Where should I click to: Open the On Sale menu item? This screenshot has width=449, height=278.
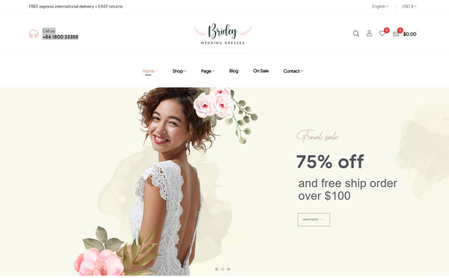pos(260,71)
